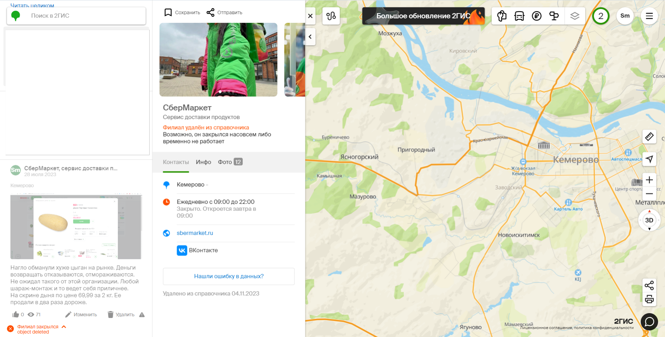Delete the review with Удалить
This screenshot has width=665, height=337.
click(121, 315)
